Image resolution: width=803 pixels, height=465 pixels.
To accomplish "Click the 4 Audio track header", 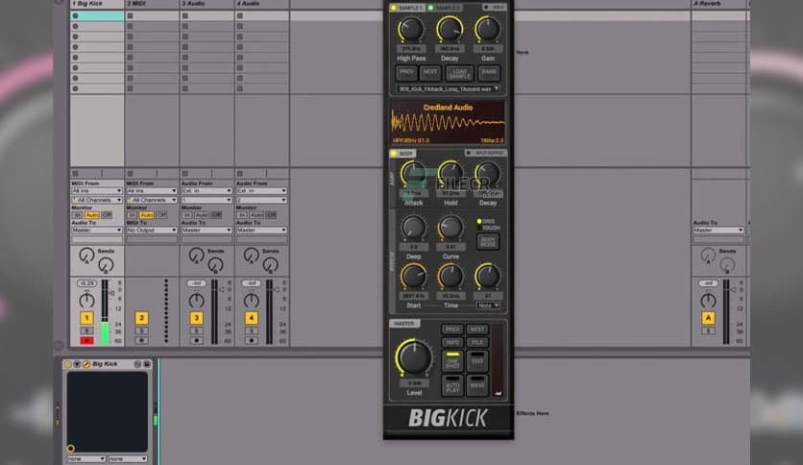I will tap(261, 4).
